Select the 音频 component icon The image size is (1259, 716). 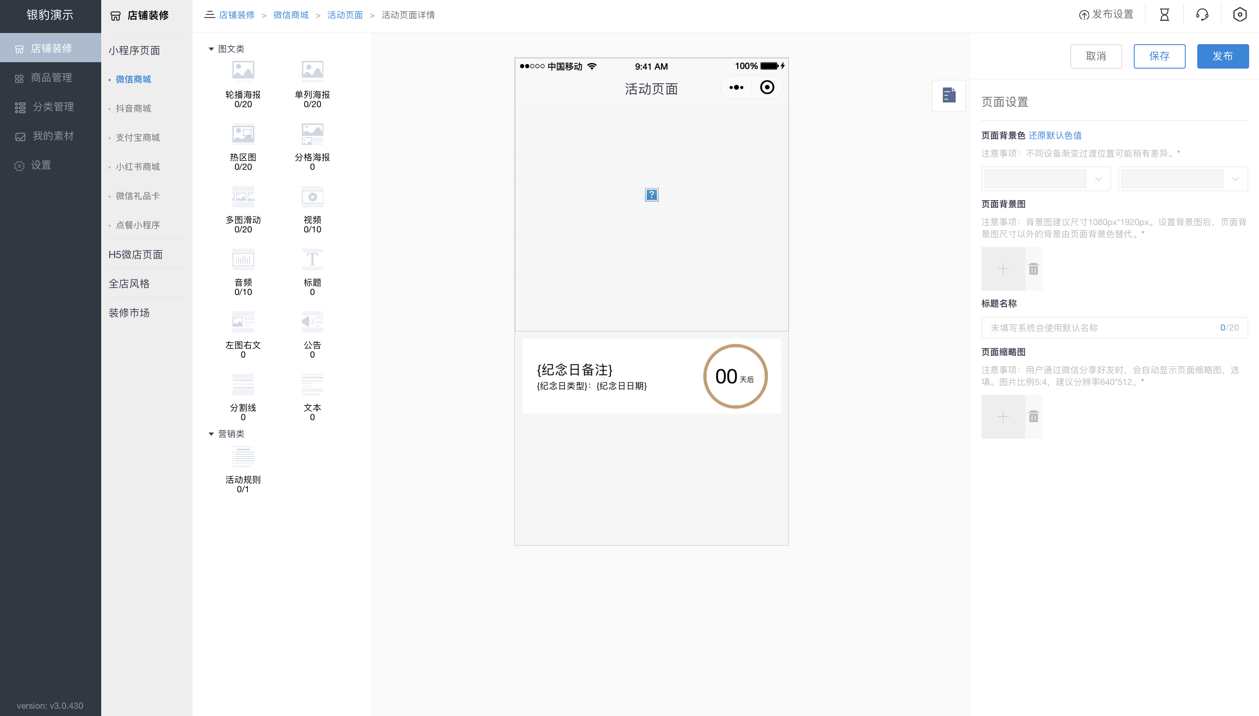(x=243, y=259)
